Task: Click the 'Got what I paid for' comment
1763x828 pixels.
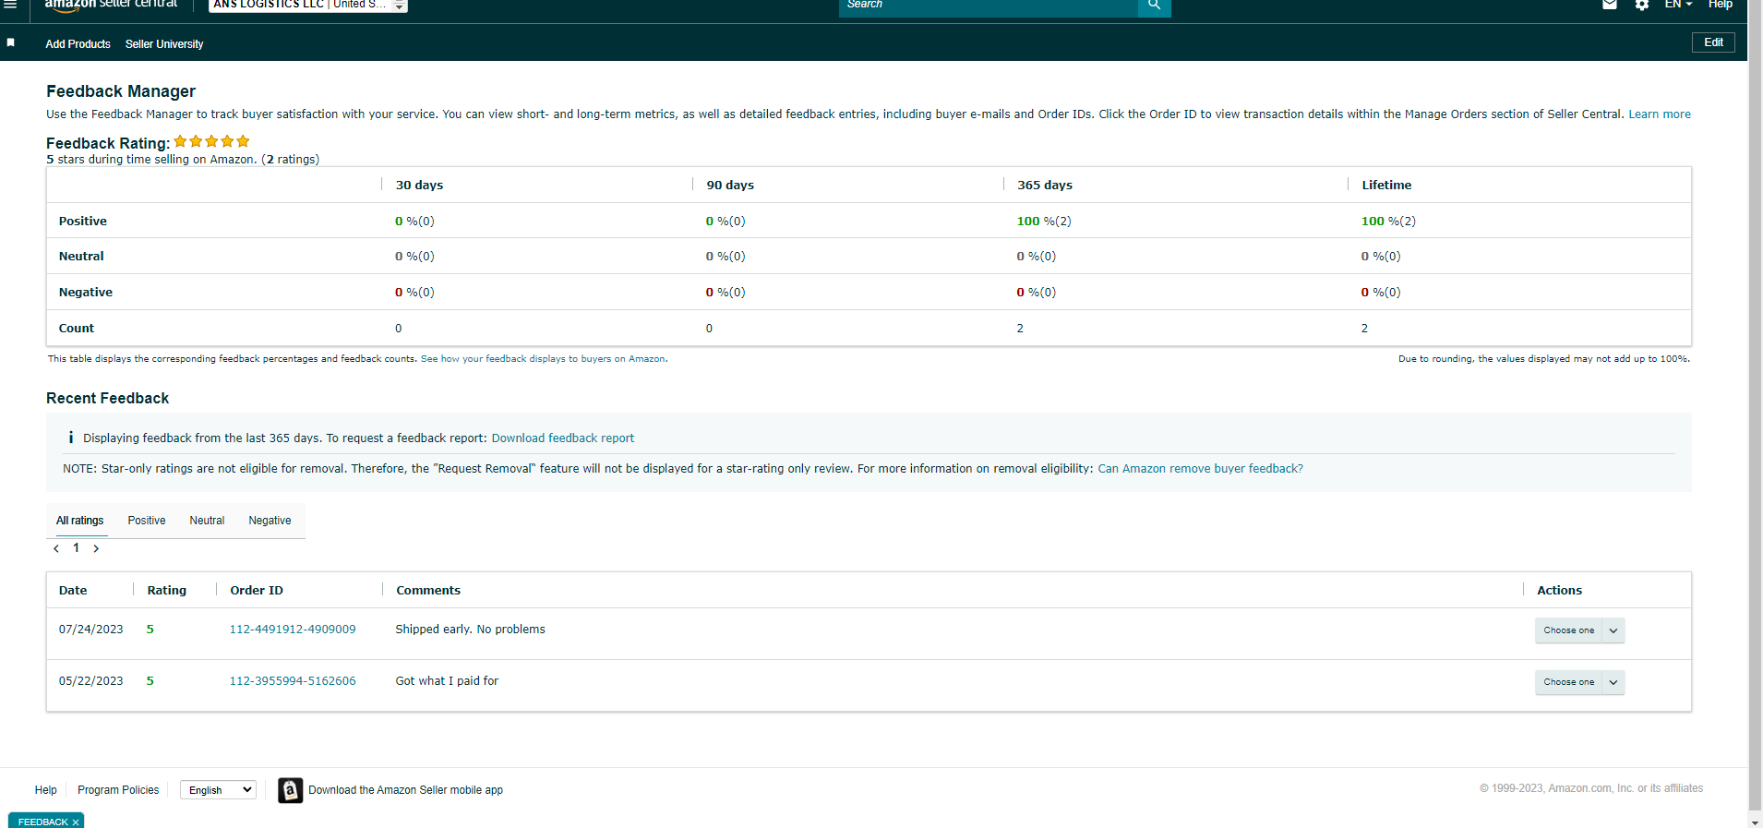Action: click(x=447, y=681)
